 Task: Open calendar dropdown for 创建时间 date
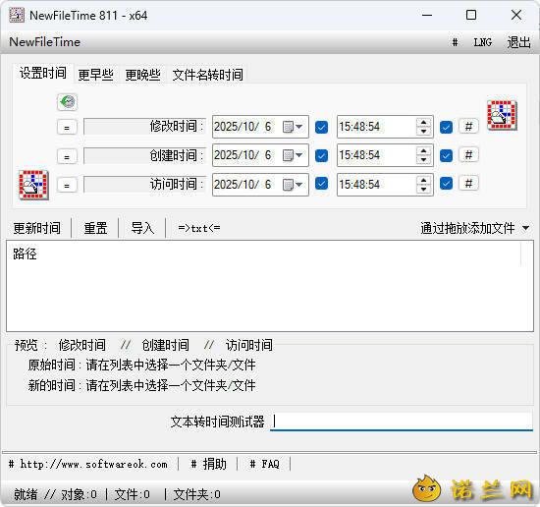293,155
